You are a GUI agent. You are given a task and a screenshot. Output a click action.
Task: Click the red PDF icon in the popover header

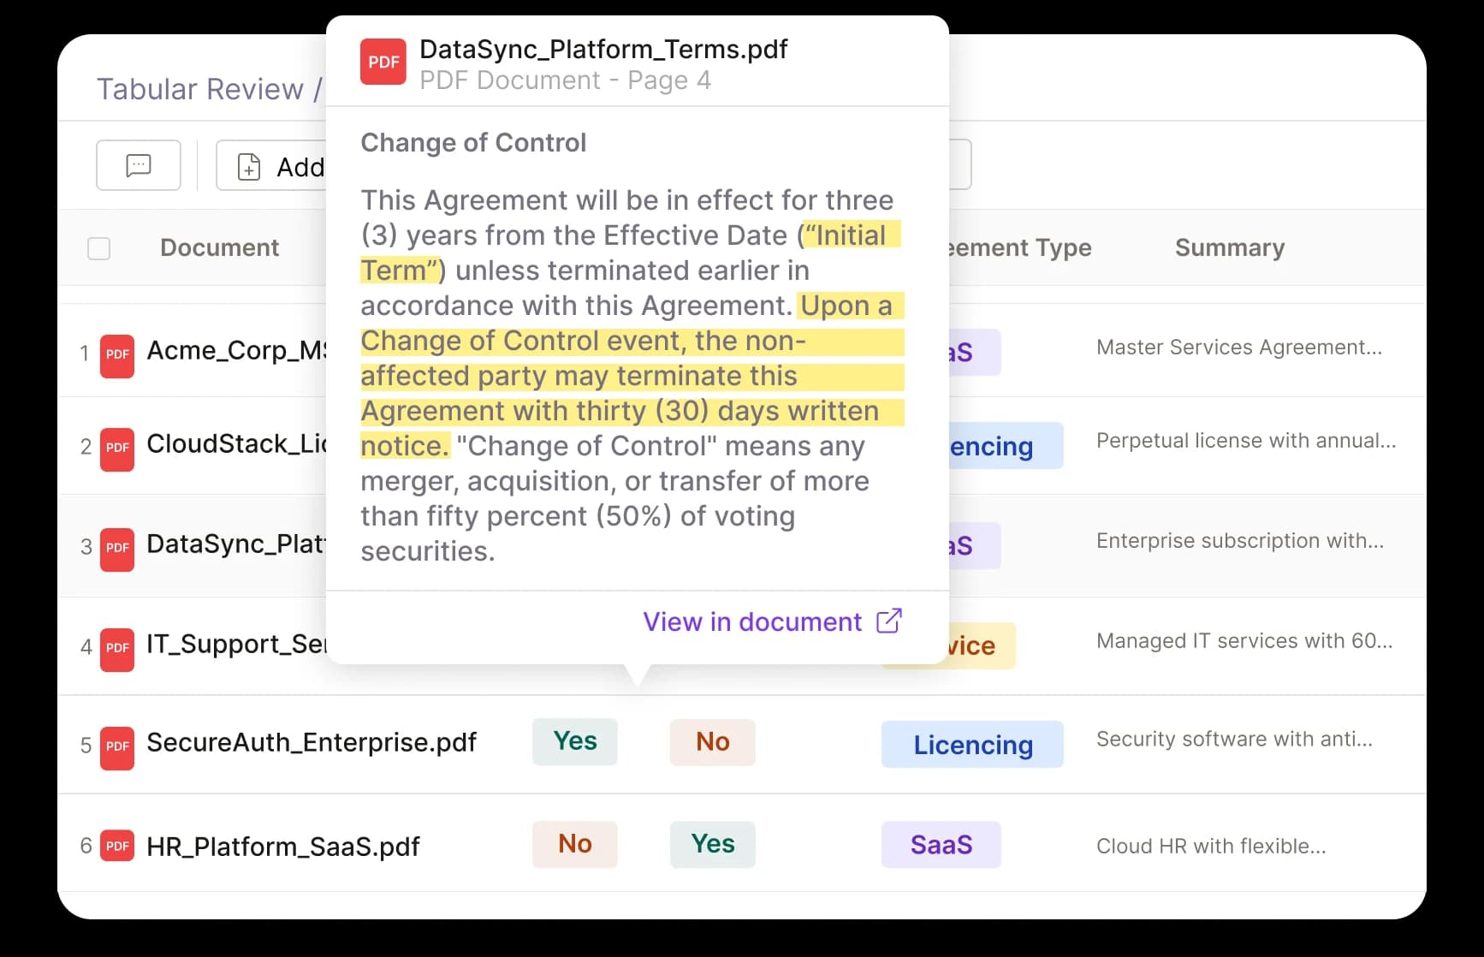click(383, 61)
